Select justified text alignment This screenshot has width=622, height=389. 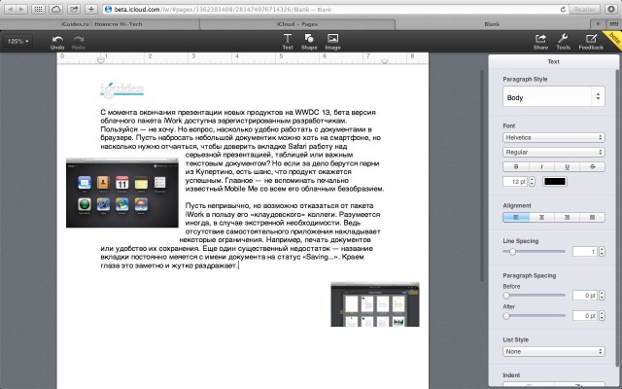click(592, 217)
